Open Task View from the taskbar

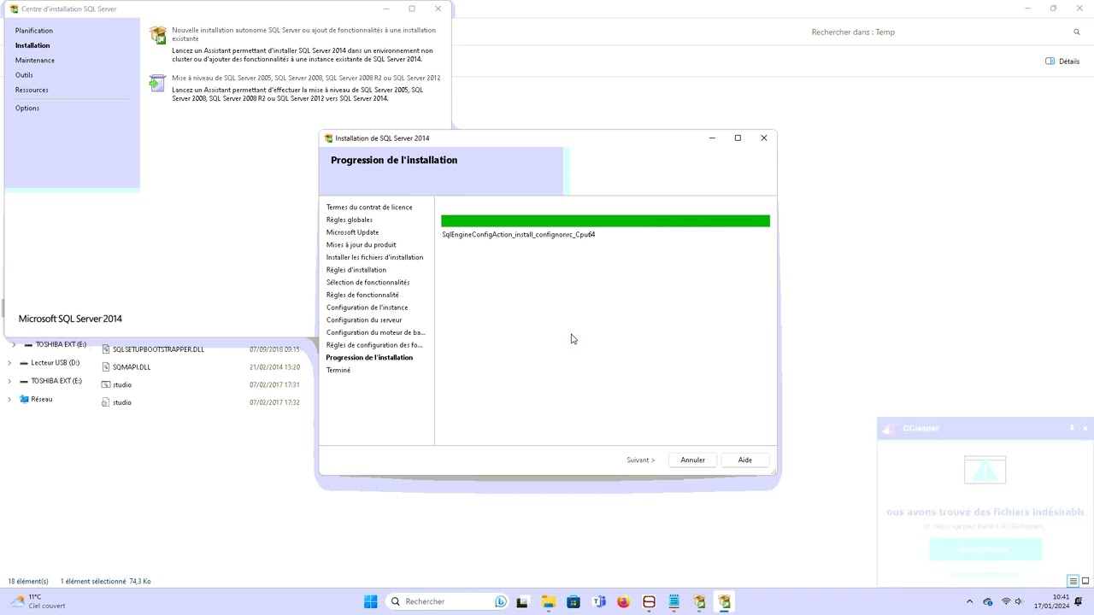pyautogui.click(x=522, y=602)
